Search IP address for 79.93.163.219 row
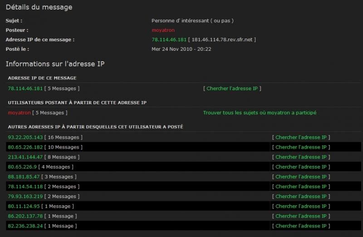 [x=301, y=196]
